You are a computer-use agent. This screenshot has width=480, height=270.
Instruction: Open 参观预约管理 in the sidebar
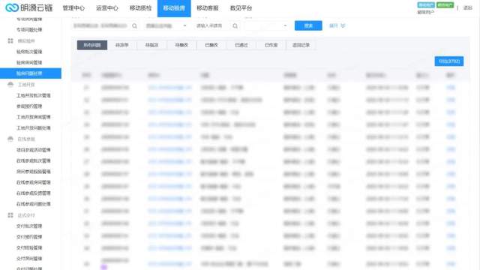click(29, 106)
